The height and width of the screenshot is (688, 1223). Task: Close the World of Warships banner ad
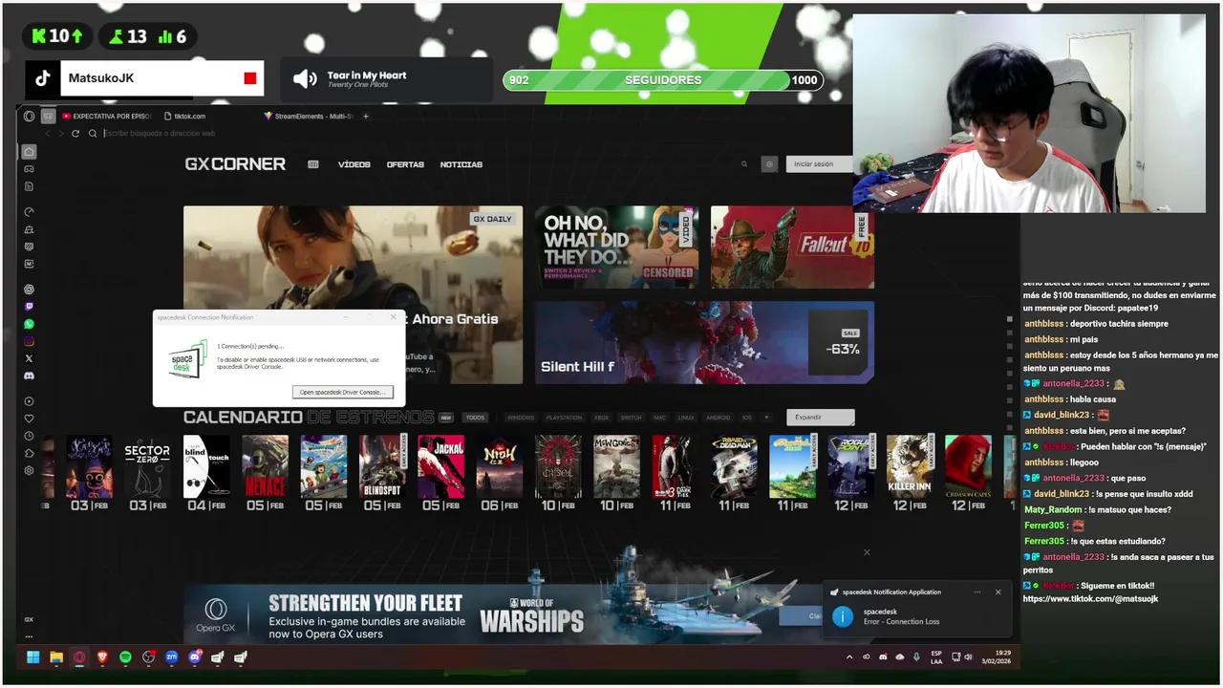(x=867, y=552)
